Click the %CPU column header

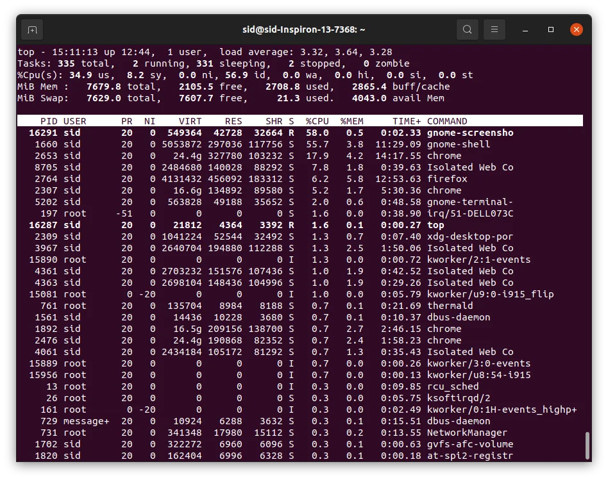[x=317, y=121]
